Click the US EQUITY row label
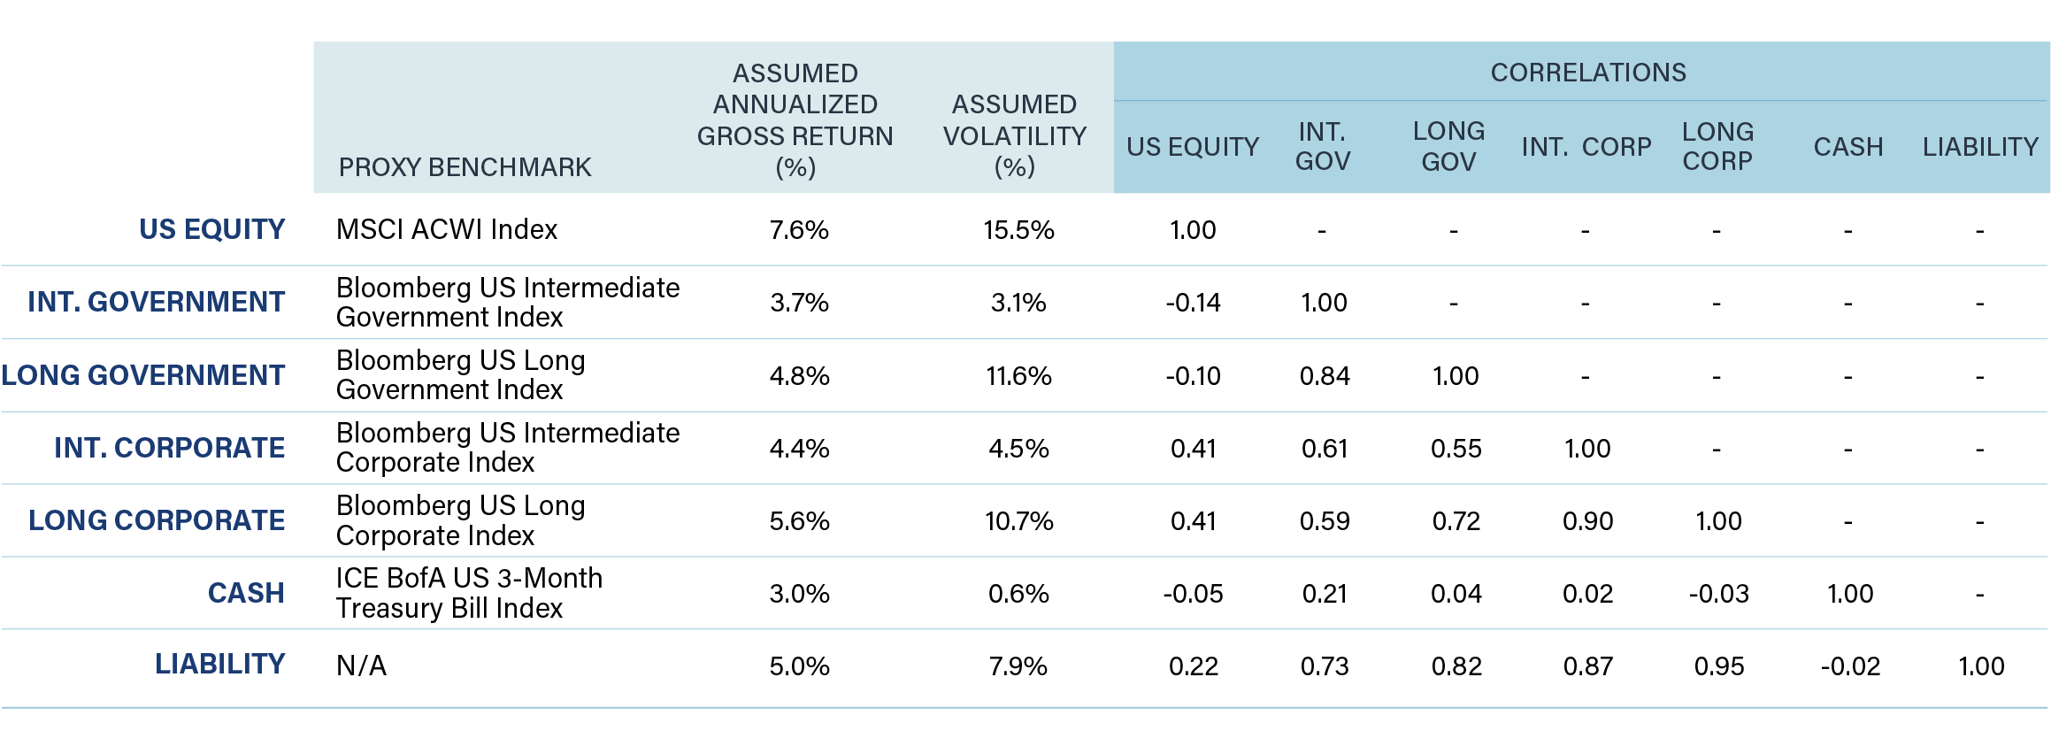 211,229
